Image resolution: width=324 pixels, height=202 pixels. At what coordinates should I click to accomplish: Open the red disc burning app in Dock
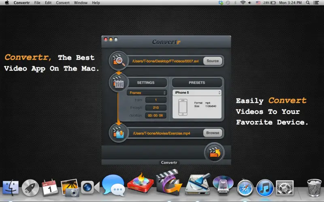pyautogui.click(x=141, y=183)
